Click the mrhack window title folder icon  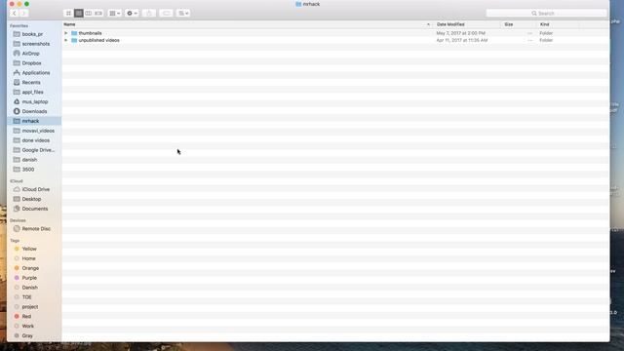298,4
